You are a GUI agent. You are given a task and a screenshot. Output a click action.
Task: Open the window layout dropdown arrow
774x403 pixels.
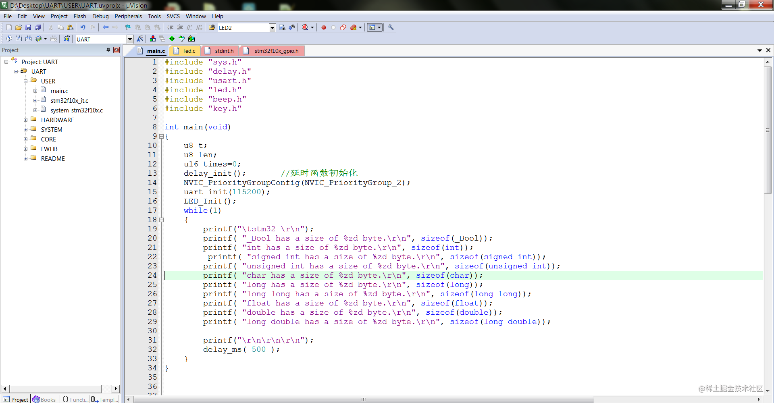point(379,27)
